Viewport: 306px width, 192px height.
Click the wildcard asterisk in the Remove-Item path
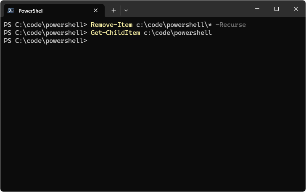(x=210, y=25)
